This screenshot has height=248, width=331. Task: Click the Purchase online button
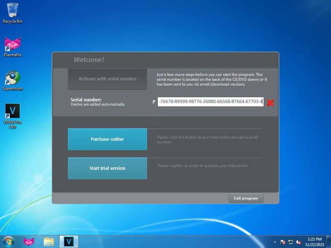[x=107, y=139]
